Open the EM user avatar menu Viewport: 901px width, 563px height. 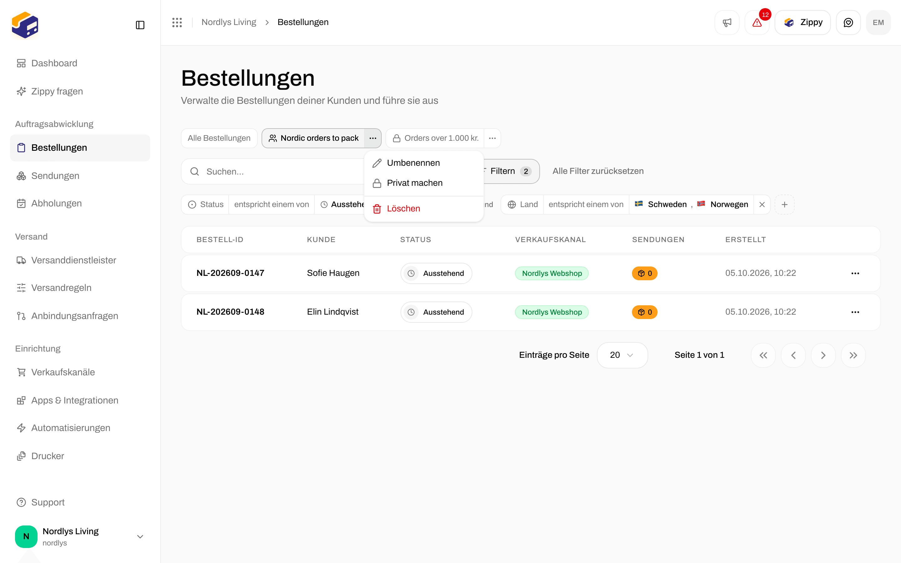click(x=878, y=22)
